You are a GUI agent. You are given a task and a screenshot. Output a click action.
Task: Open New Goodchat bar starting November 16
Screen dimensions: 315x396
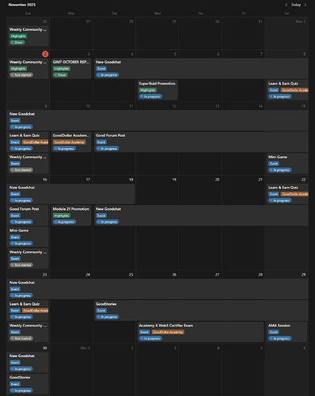71,194
